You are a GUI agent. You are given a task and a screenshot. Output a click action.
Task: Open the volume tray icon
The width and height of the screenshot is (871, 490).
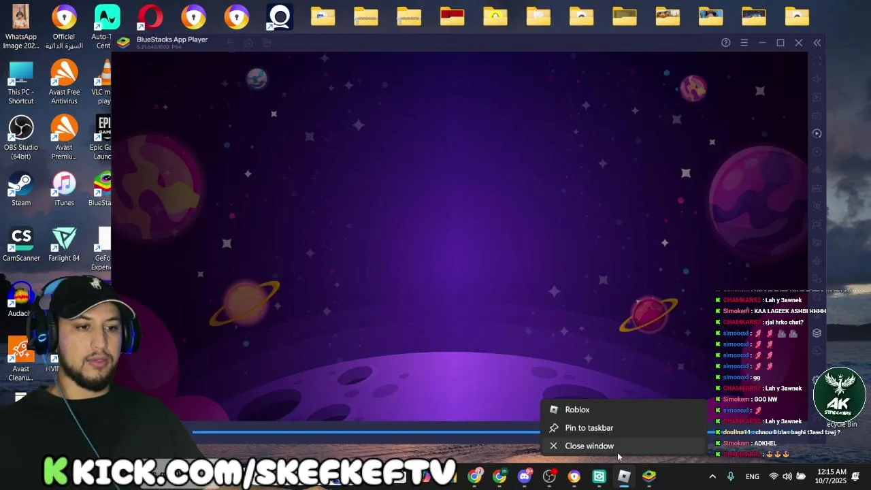[787, 476]
